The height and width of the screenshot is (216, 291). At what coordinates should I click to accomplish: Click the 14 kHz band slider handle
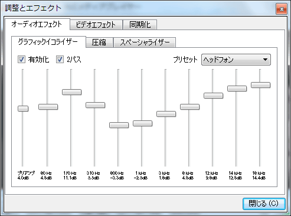(x=237, y=89)
